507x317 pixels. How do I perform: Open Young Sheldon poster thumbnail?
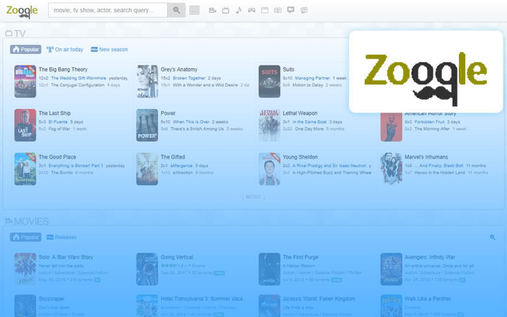tap(269, 169)
